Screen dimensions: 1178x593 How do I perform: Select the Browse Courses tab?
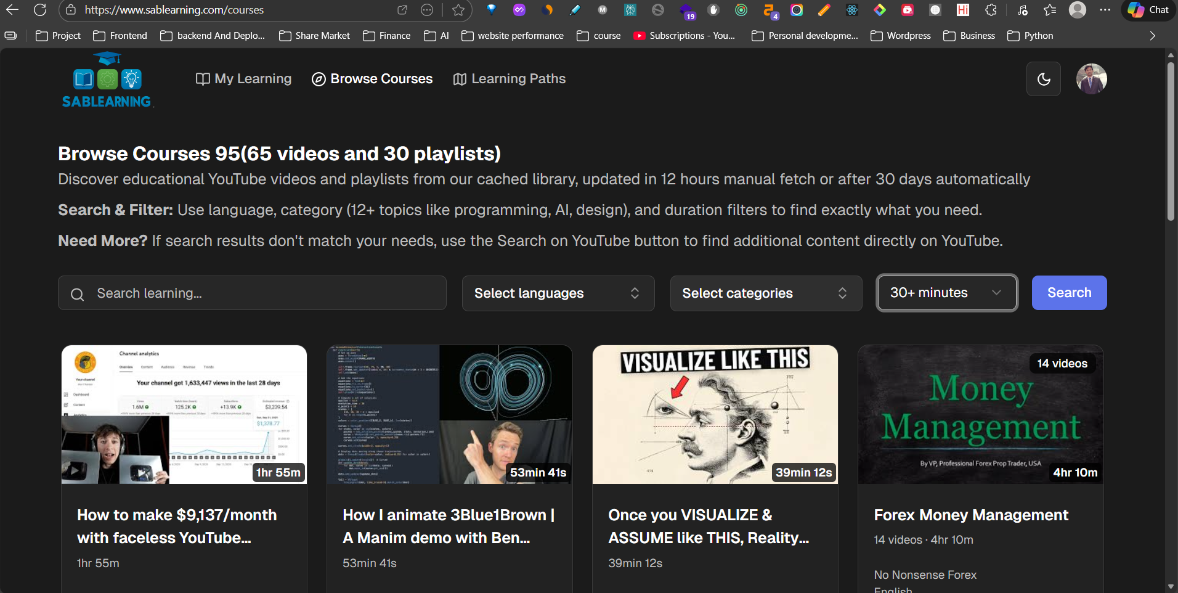click(372, 79)
